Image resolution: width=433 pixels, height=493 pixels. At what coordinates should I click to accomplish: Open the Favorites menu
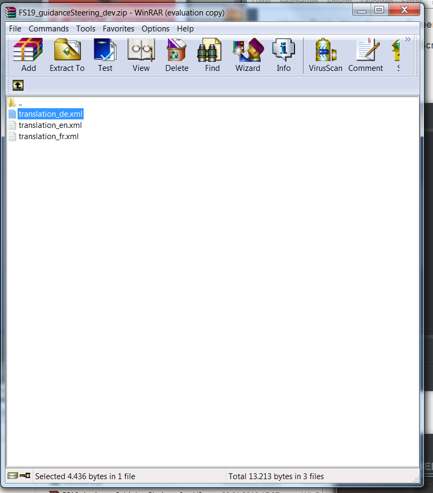pyautogui.click(x=118, y=29)
